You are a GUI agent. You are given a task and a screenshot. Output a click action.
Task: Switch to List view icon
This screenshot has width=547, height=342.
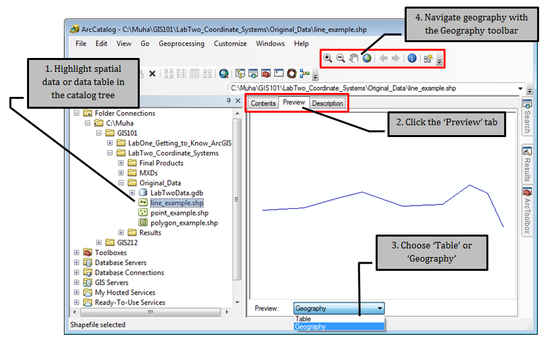click(x=182, y=73)
